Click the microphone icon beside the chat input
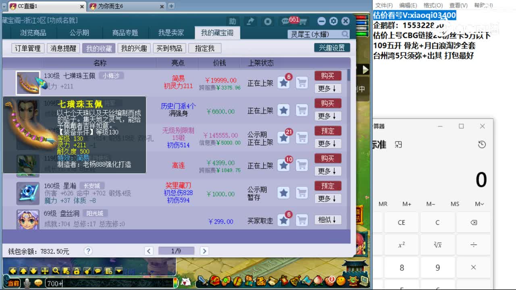 tap(27, 283)
